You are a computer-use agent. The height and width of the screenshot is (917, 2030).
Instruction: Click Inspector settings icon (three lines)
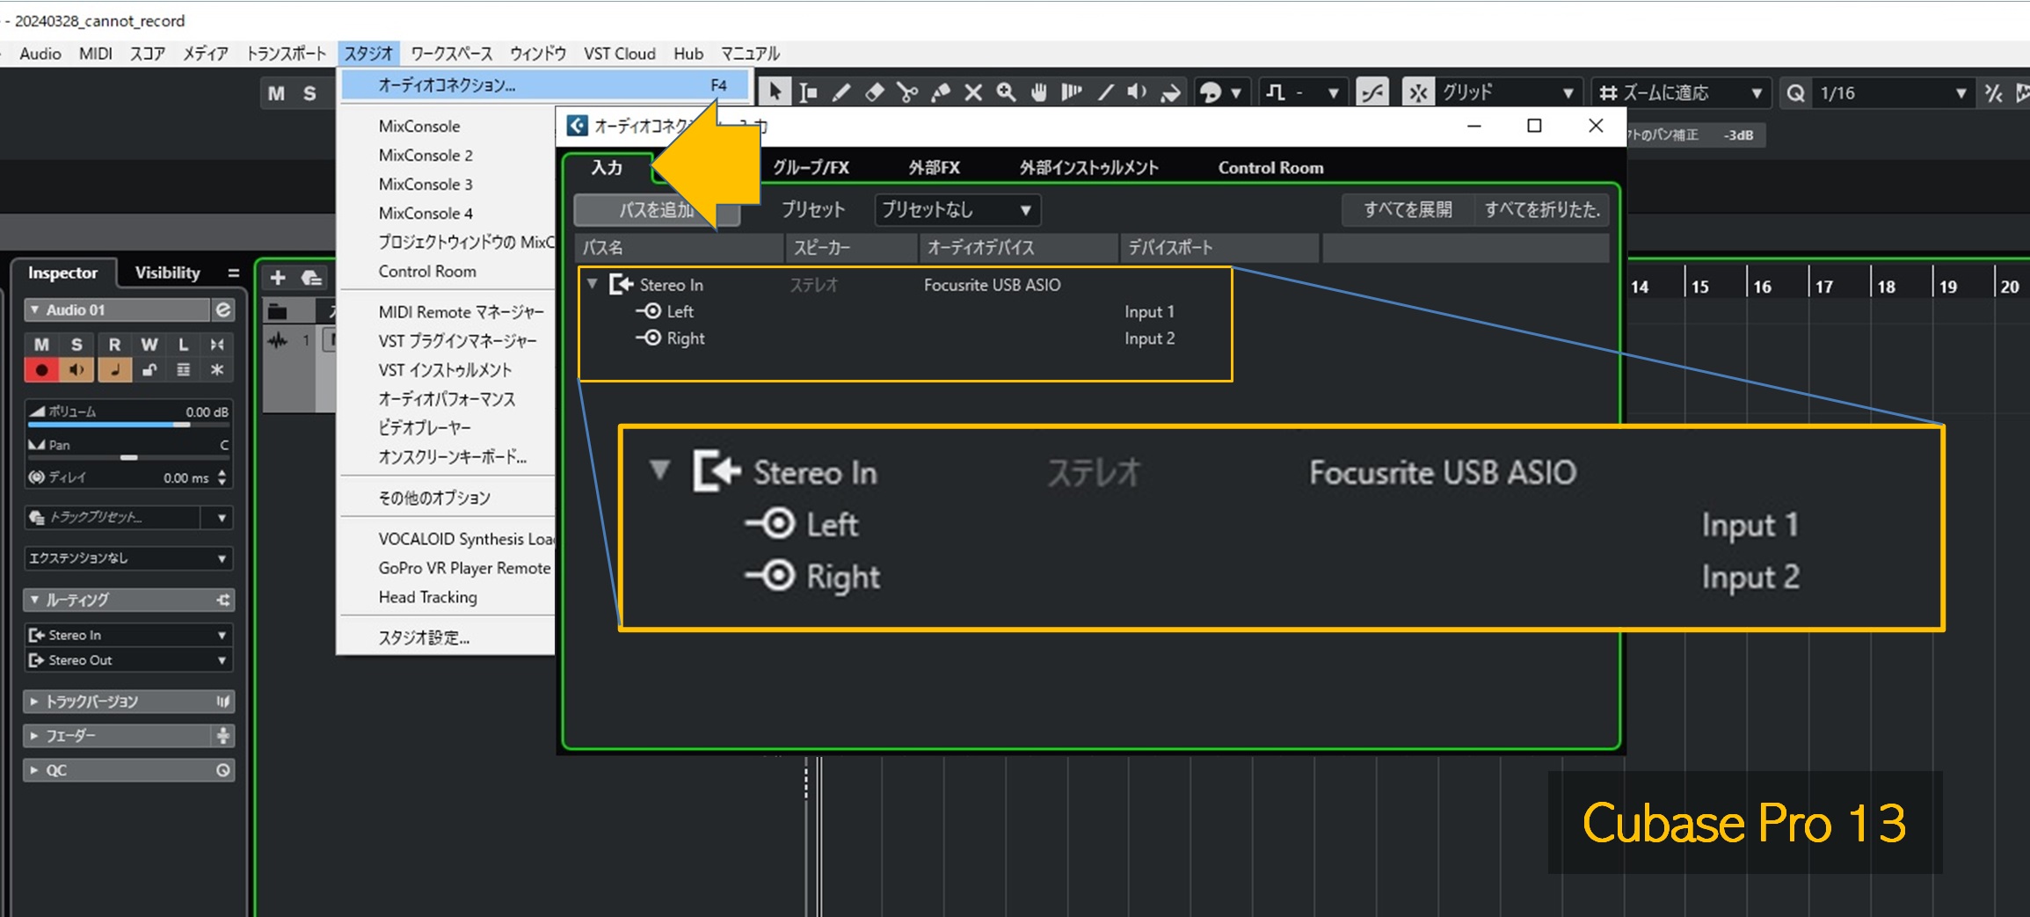[233, 273]
